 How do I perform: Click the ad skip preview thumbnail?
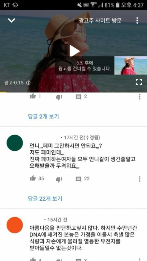[130, 66]
